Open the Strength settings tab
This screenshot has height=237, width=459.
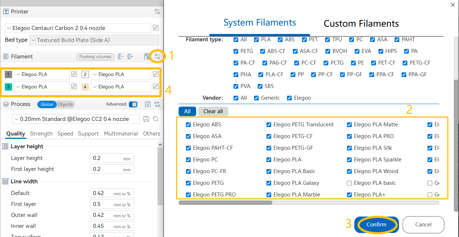(41, 134)
